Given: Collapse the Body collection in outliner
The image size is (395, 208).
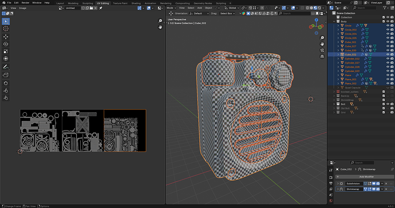Looking at the screenshot, I should [334, 21].
